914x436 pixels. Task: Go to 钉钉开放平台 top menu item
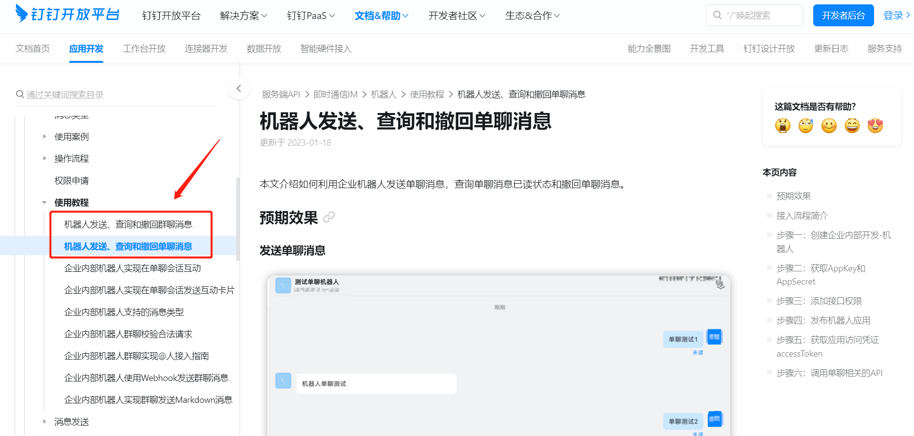point(171,16)
